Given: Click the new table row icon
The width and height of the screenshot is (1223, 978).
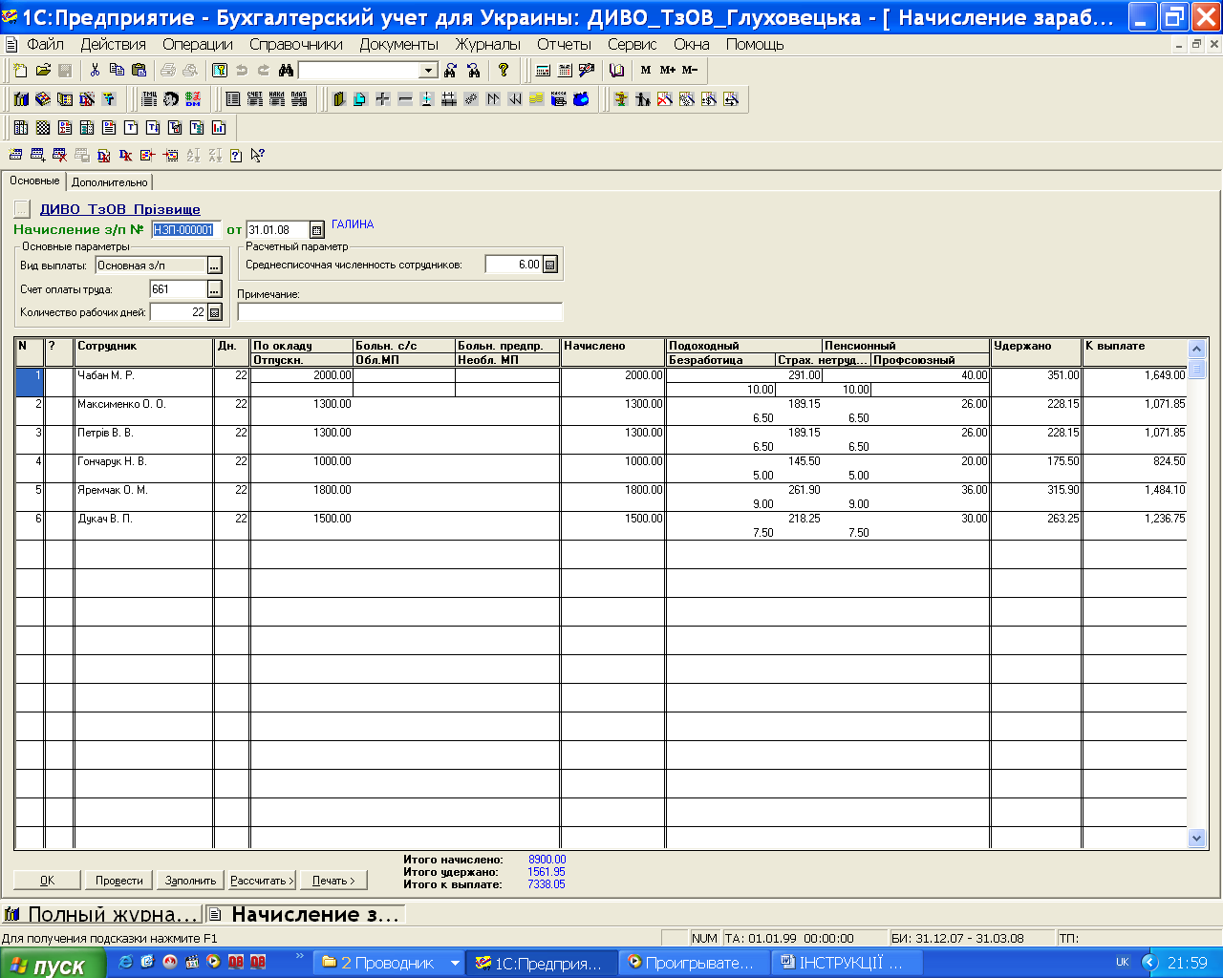Looking at the screenshot, I should pyautogui.click(x=16, y=156).
